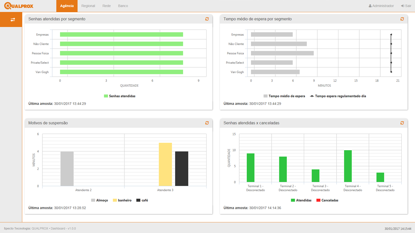Click the Atendente 2 Almoço gray bar

click(67, 169)
